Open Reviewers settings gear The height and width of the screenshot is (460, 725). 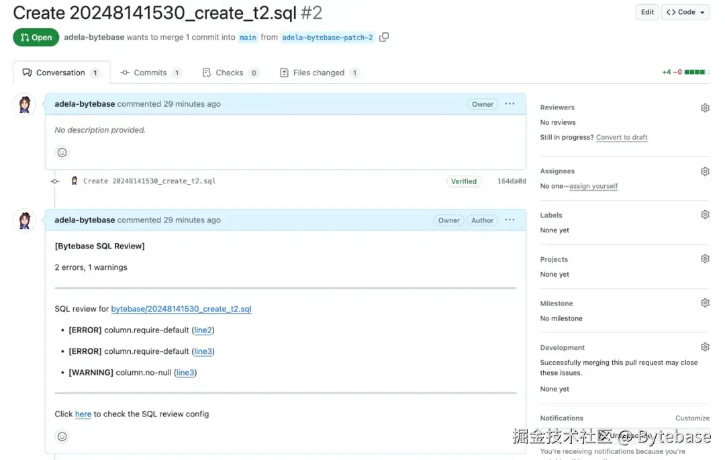[705, 107]
